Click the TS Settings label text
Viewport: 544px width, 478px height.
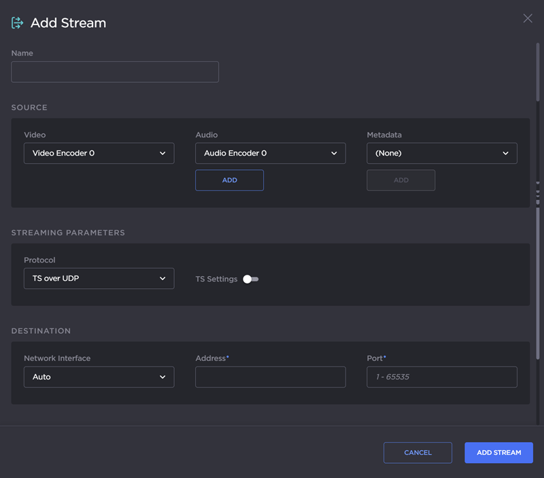click(216, 279)
